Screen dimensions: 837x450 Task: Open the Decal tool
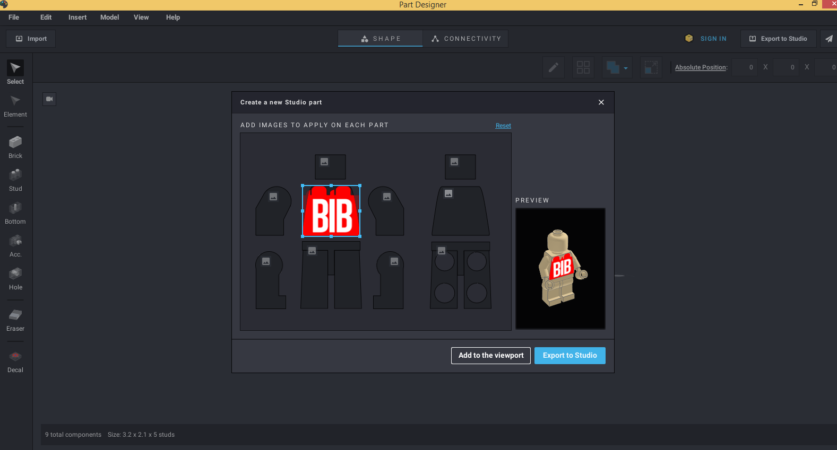(x=15, y=361)
